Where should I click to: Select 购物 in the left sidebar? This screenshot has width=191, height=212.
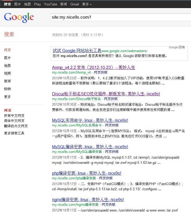tap(7, 89)
